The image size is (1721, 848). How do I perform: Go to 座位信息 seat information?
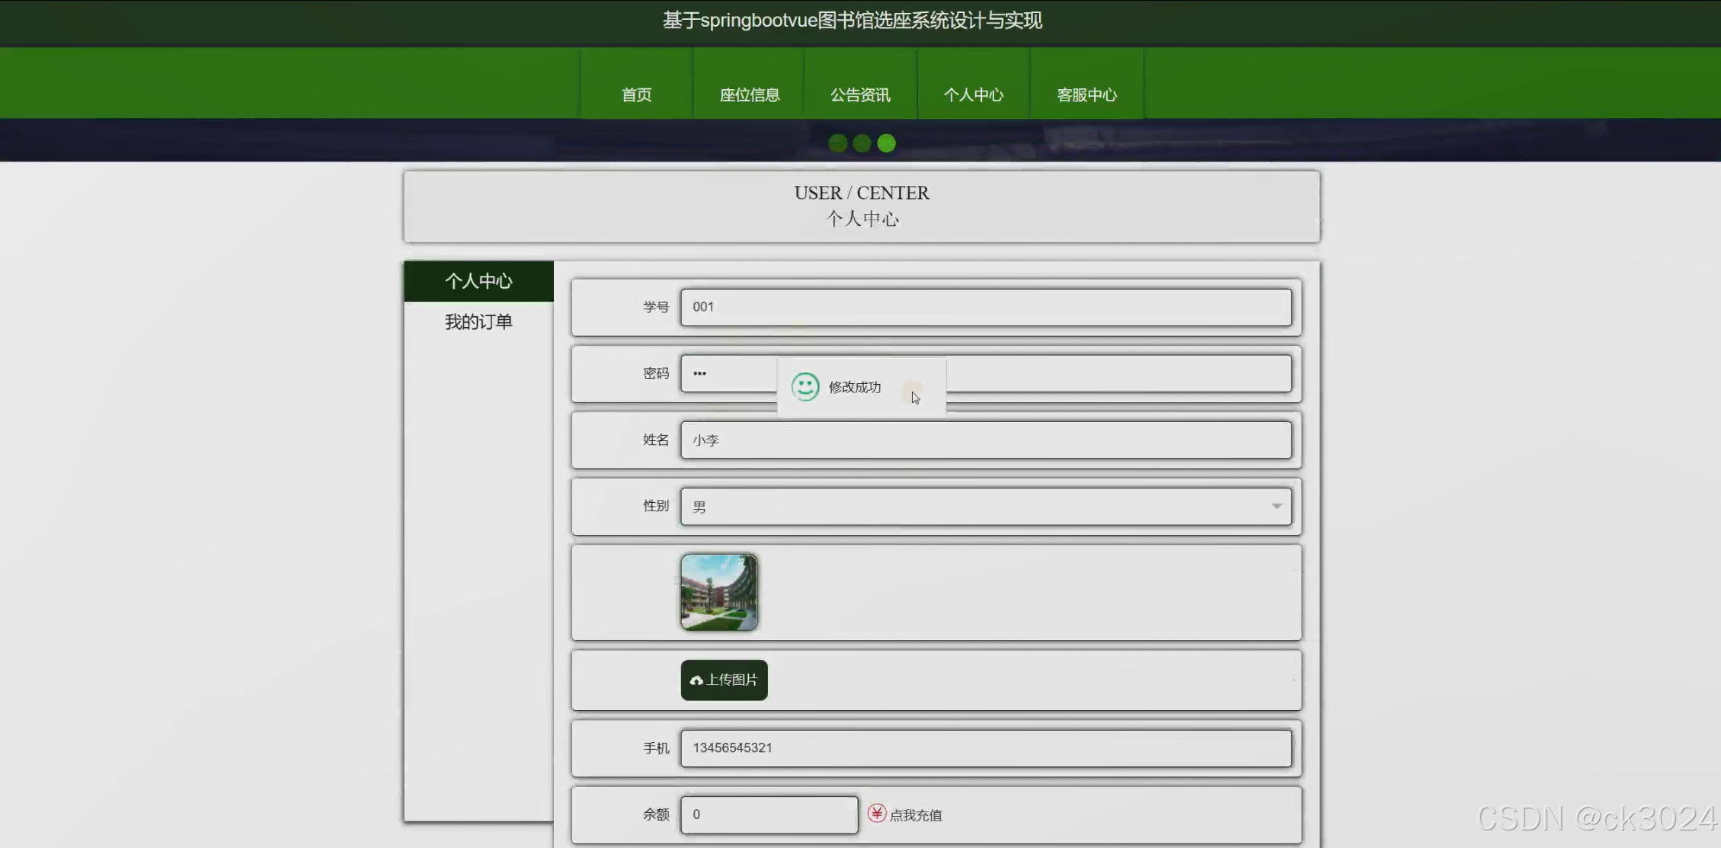[749, 94]
